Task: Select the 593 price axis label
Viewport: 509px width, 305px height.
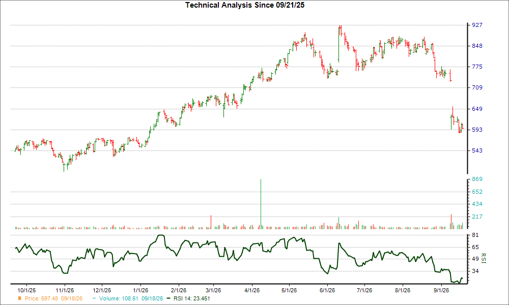Action: (x=477, y=130)
